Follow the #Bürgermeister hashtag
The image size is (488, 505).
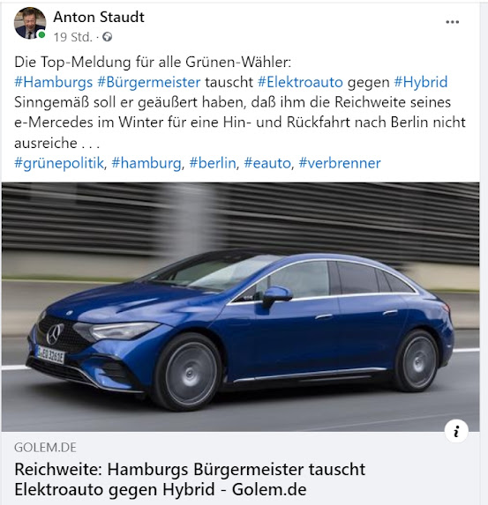click(x=149, y=82)
